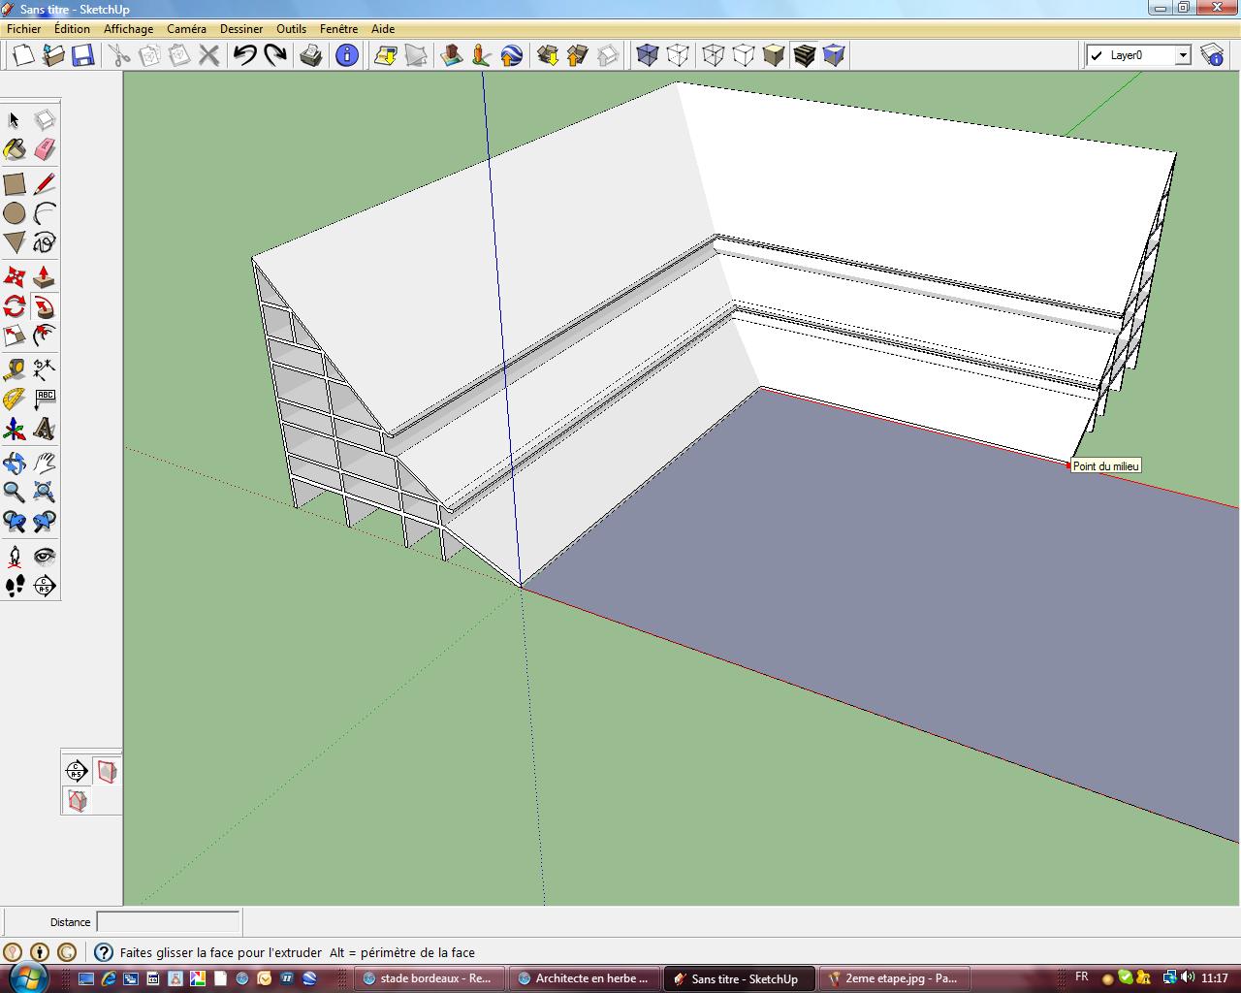The image size is (1241, 993).
Task: Activate the Orbit camera tool
Action: (x=15, y=463)
